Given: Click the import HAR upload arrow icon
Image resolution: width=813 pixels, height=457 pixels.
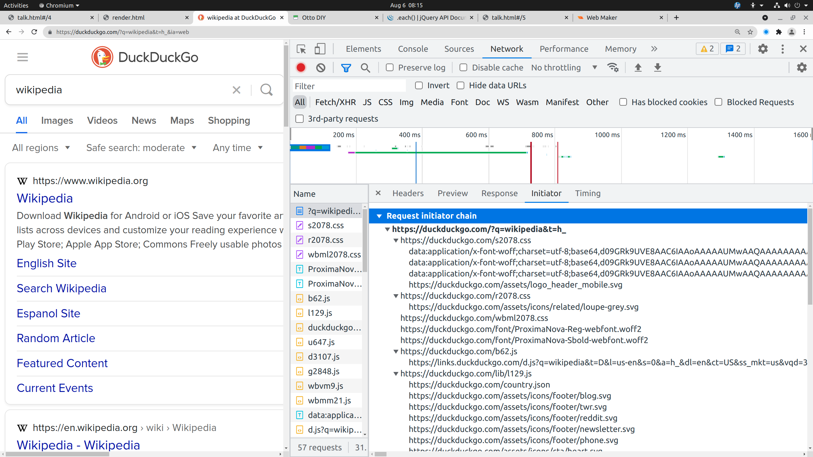Looking at the screenshot, I should [638, 68].
